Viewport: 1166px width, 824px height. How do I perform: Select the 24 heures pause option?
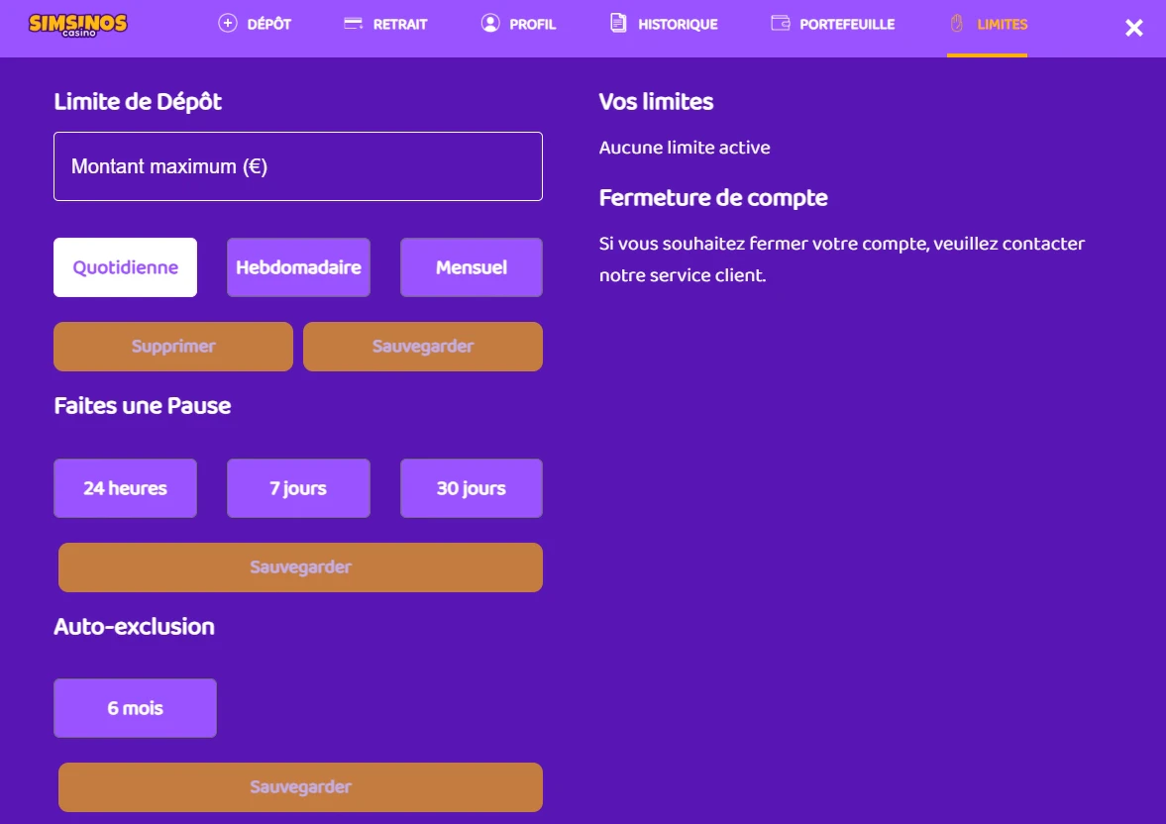tap(125, 488)
